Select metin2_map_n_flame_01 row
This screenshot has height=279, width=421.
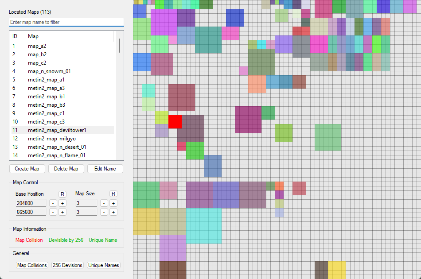point(62,155)
